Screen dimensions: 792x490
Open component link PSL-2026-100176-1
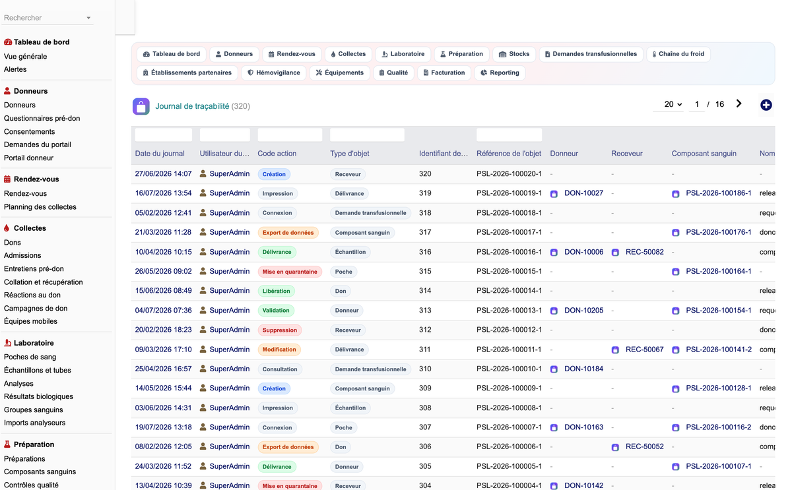719,233
